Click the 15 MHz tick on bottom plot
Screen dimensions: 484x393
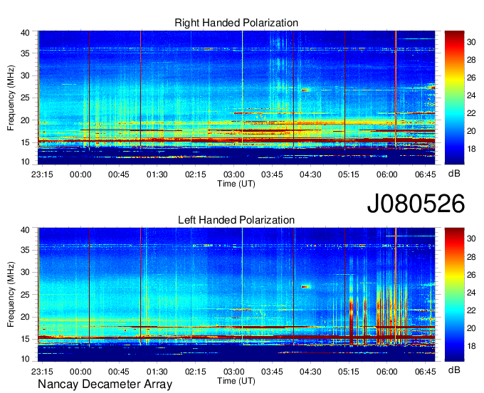click(x=26, y=339)
